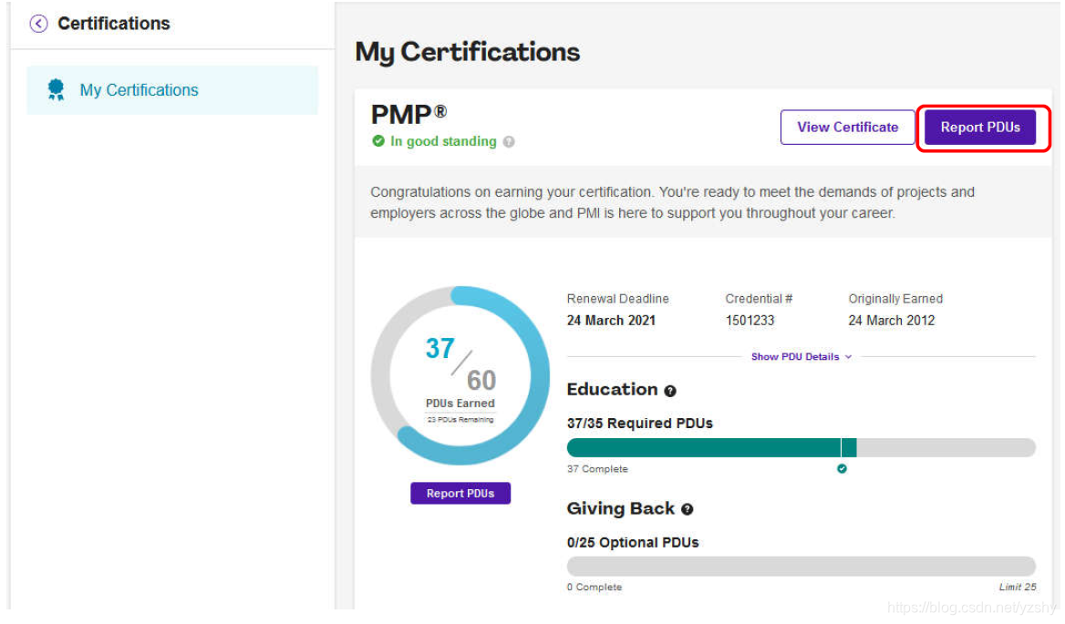This screenshot has height=624, width=1065.
Task: Open the help icon next to In good standing
Action: click(509, 142)
